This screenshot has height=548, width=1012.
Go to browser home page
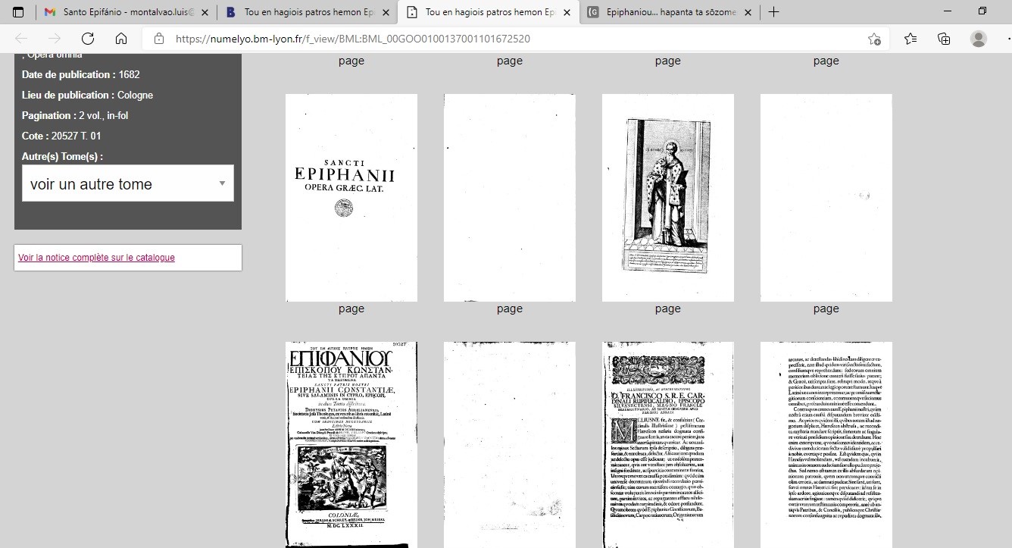[121, 39]
